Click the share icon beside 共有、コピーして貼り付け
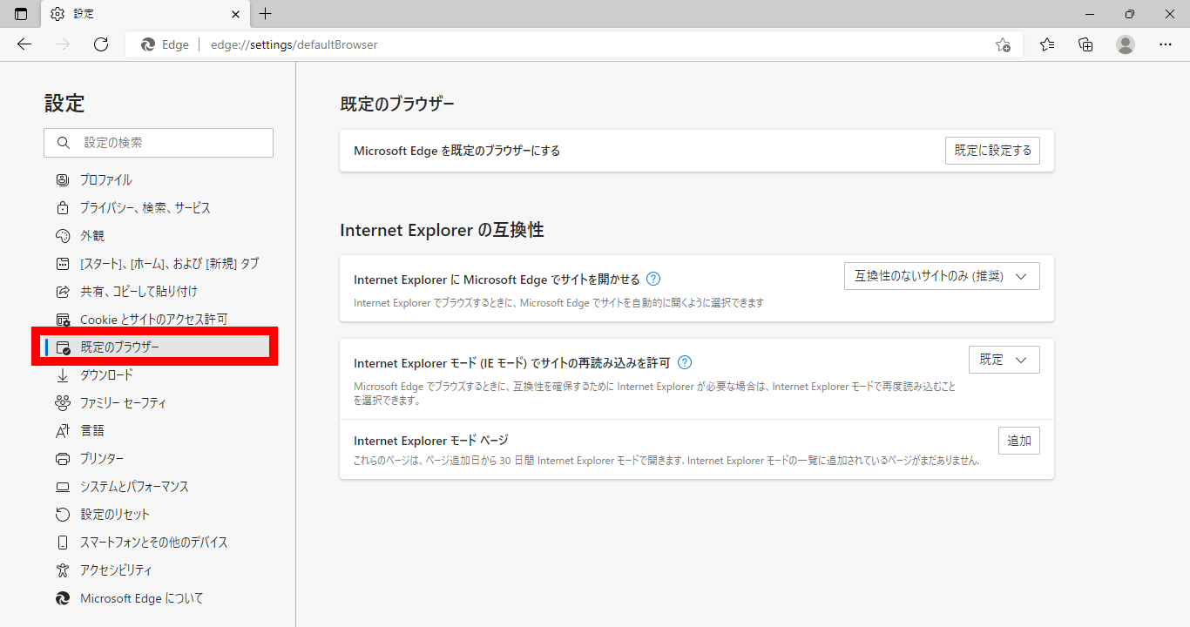 click(63, 292)
